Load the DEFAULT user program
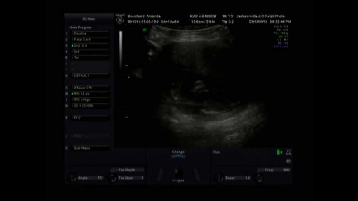The width and height of the screenshot is (358, 201). pos(90,76)
